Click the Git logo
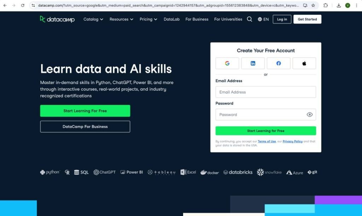The height and width of the screenshot is (216, 362). (312, 172)
